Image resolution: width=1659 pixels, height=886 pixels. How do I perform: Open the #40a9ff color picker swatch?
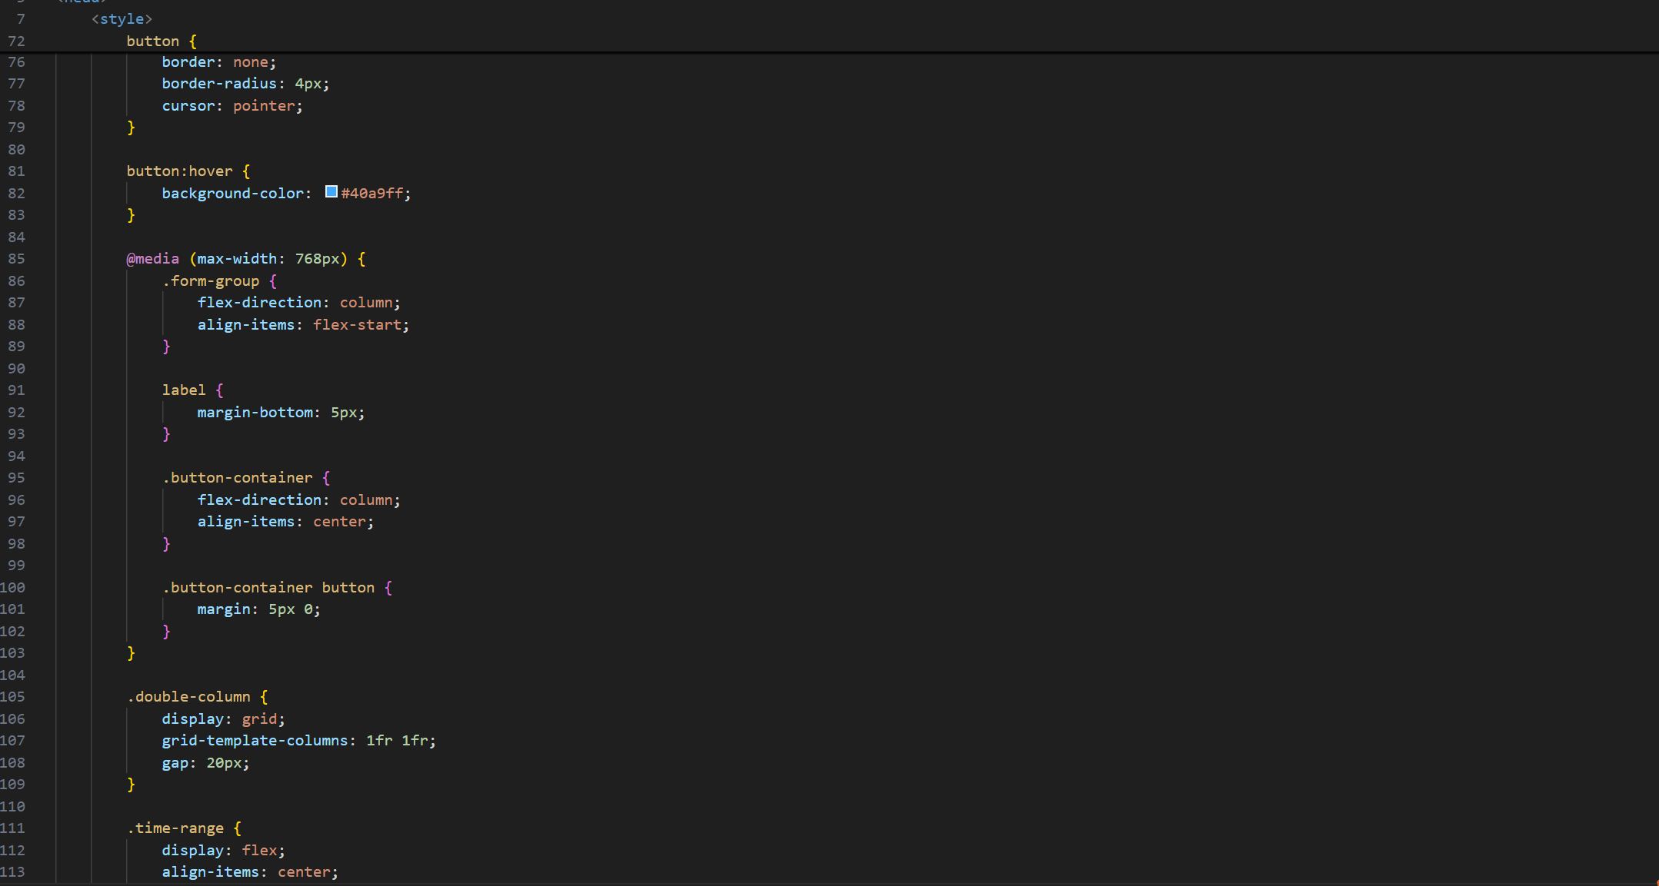click(331, 192)
